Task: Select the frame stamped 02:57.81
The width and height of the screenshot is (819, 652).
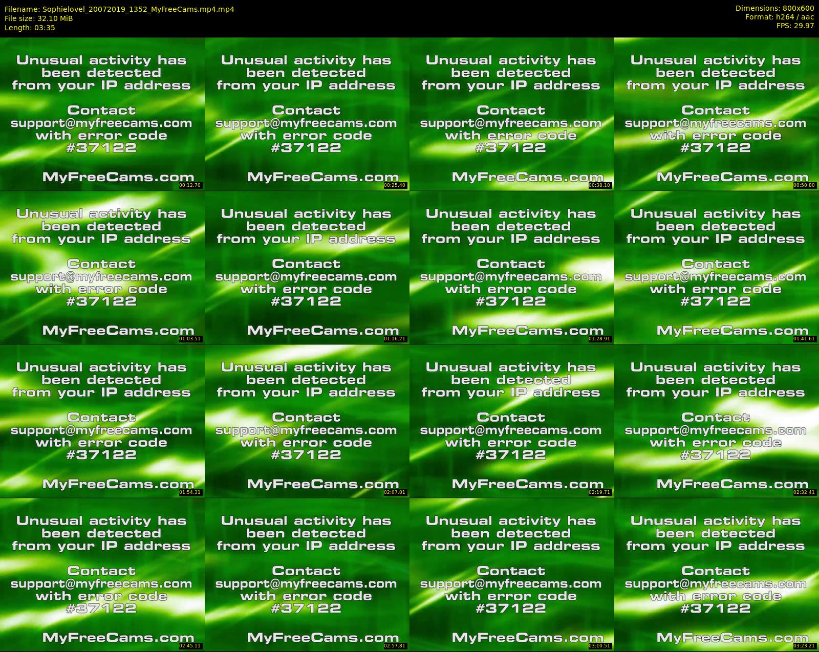Action: click(x=307, y=574)
